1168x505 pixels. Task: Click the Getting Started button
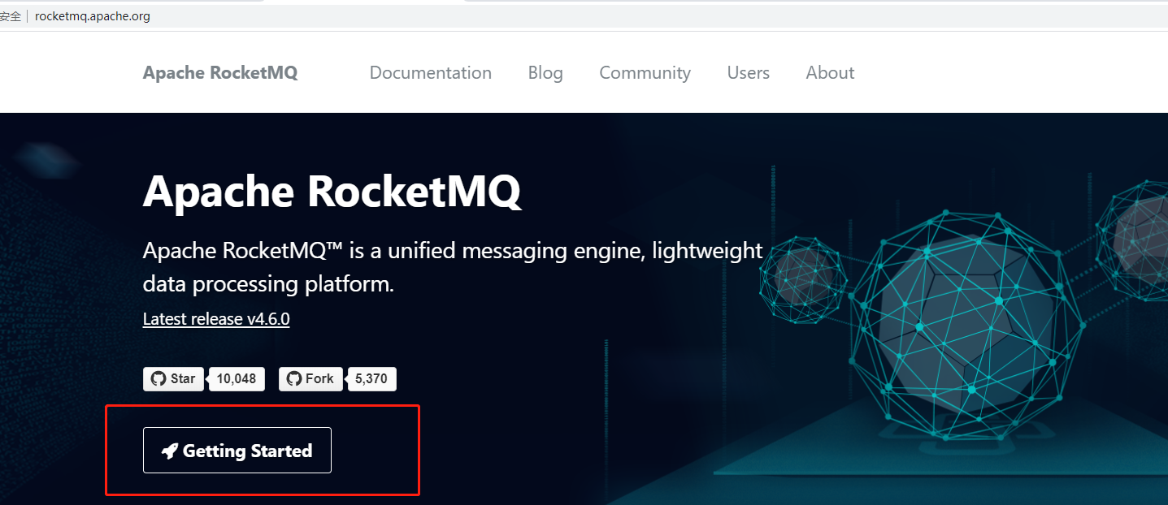(x=237, y=450)
